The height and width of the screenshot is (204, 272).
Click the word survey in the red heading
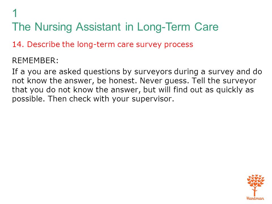[149, 45]
